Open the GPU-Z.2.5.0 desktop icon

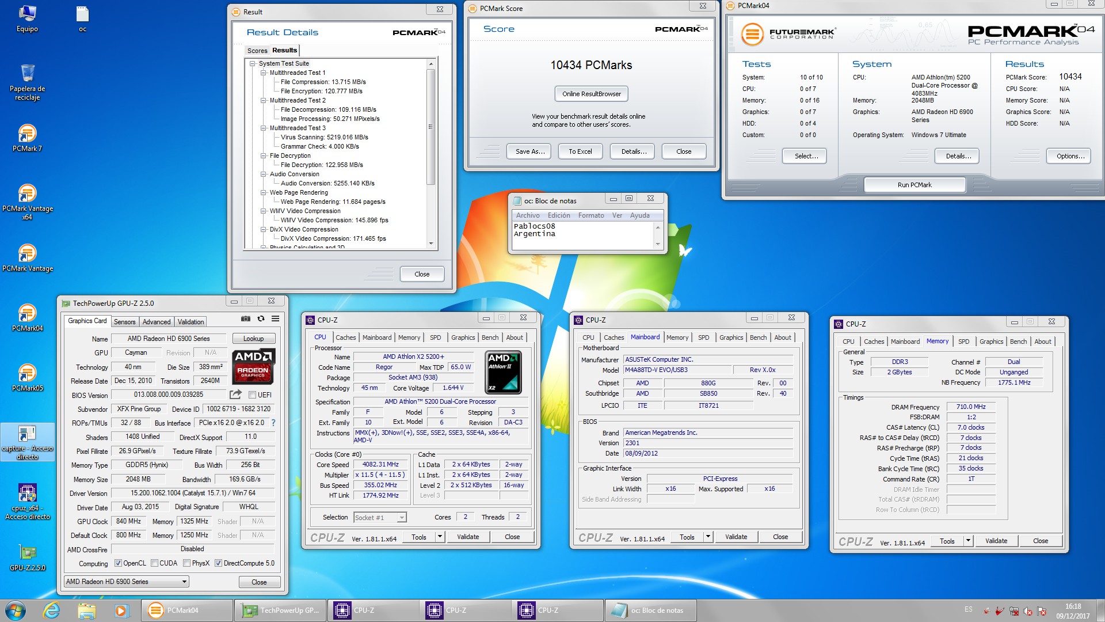coord(27,557)
